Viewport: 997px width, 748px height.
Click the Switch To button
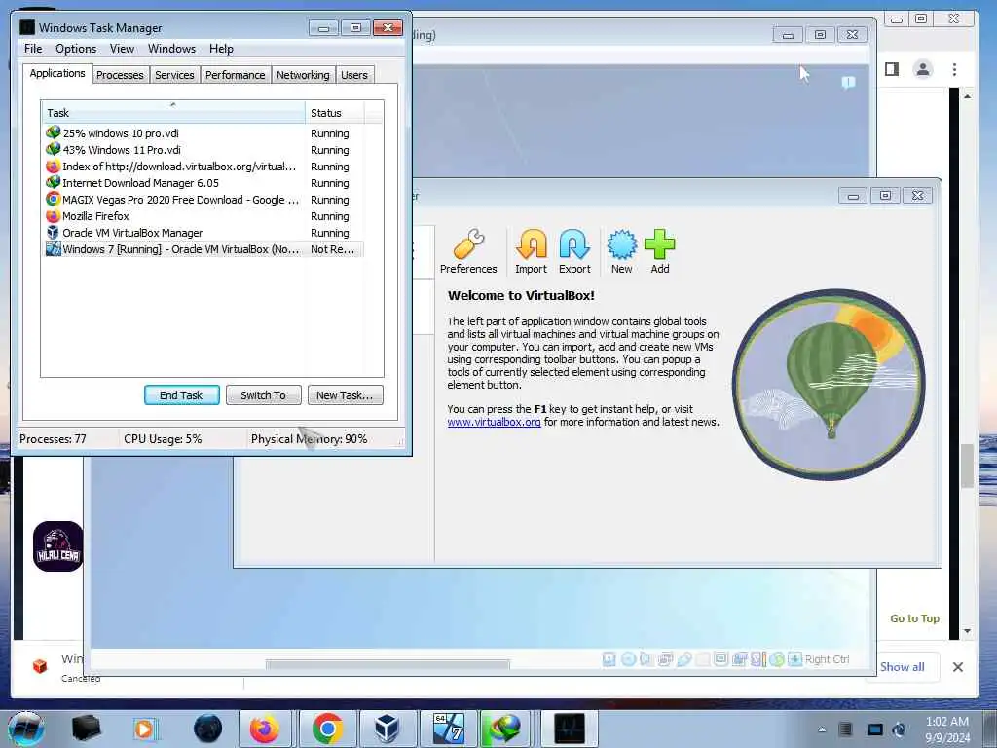263,395
